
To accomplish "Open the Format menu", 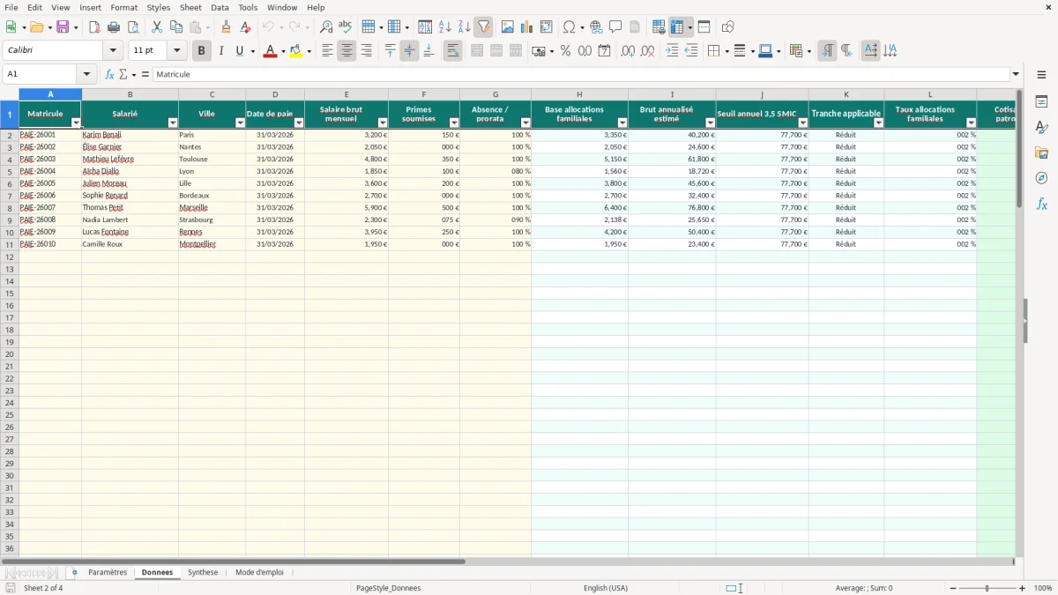I will (x=123, y=7).
